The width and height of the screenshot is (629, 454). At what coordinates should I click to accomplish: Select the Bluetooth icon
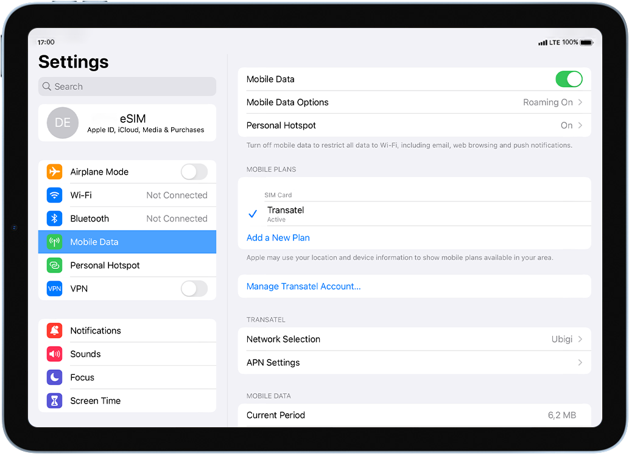point(54,218)
